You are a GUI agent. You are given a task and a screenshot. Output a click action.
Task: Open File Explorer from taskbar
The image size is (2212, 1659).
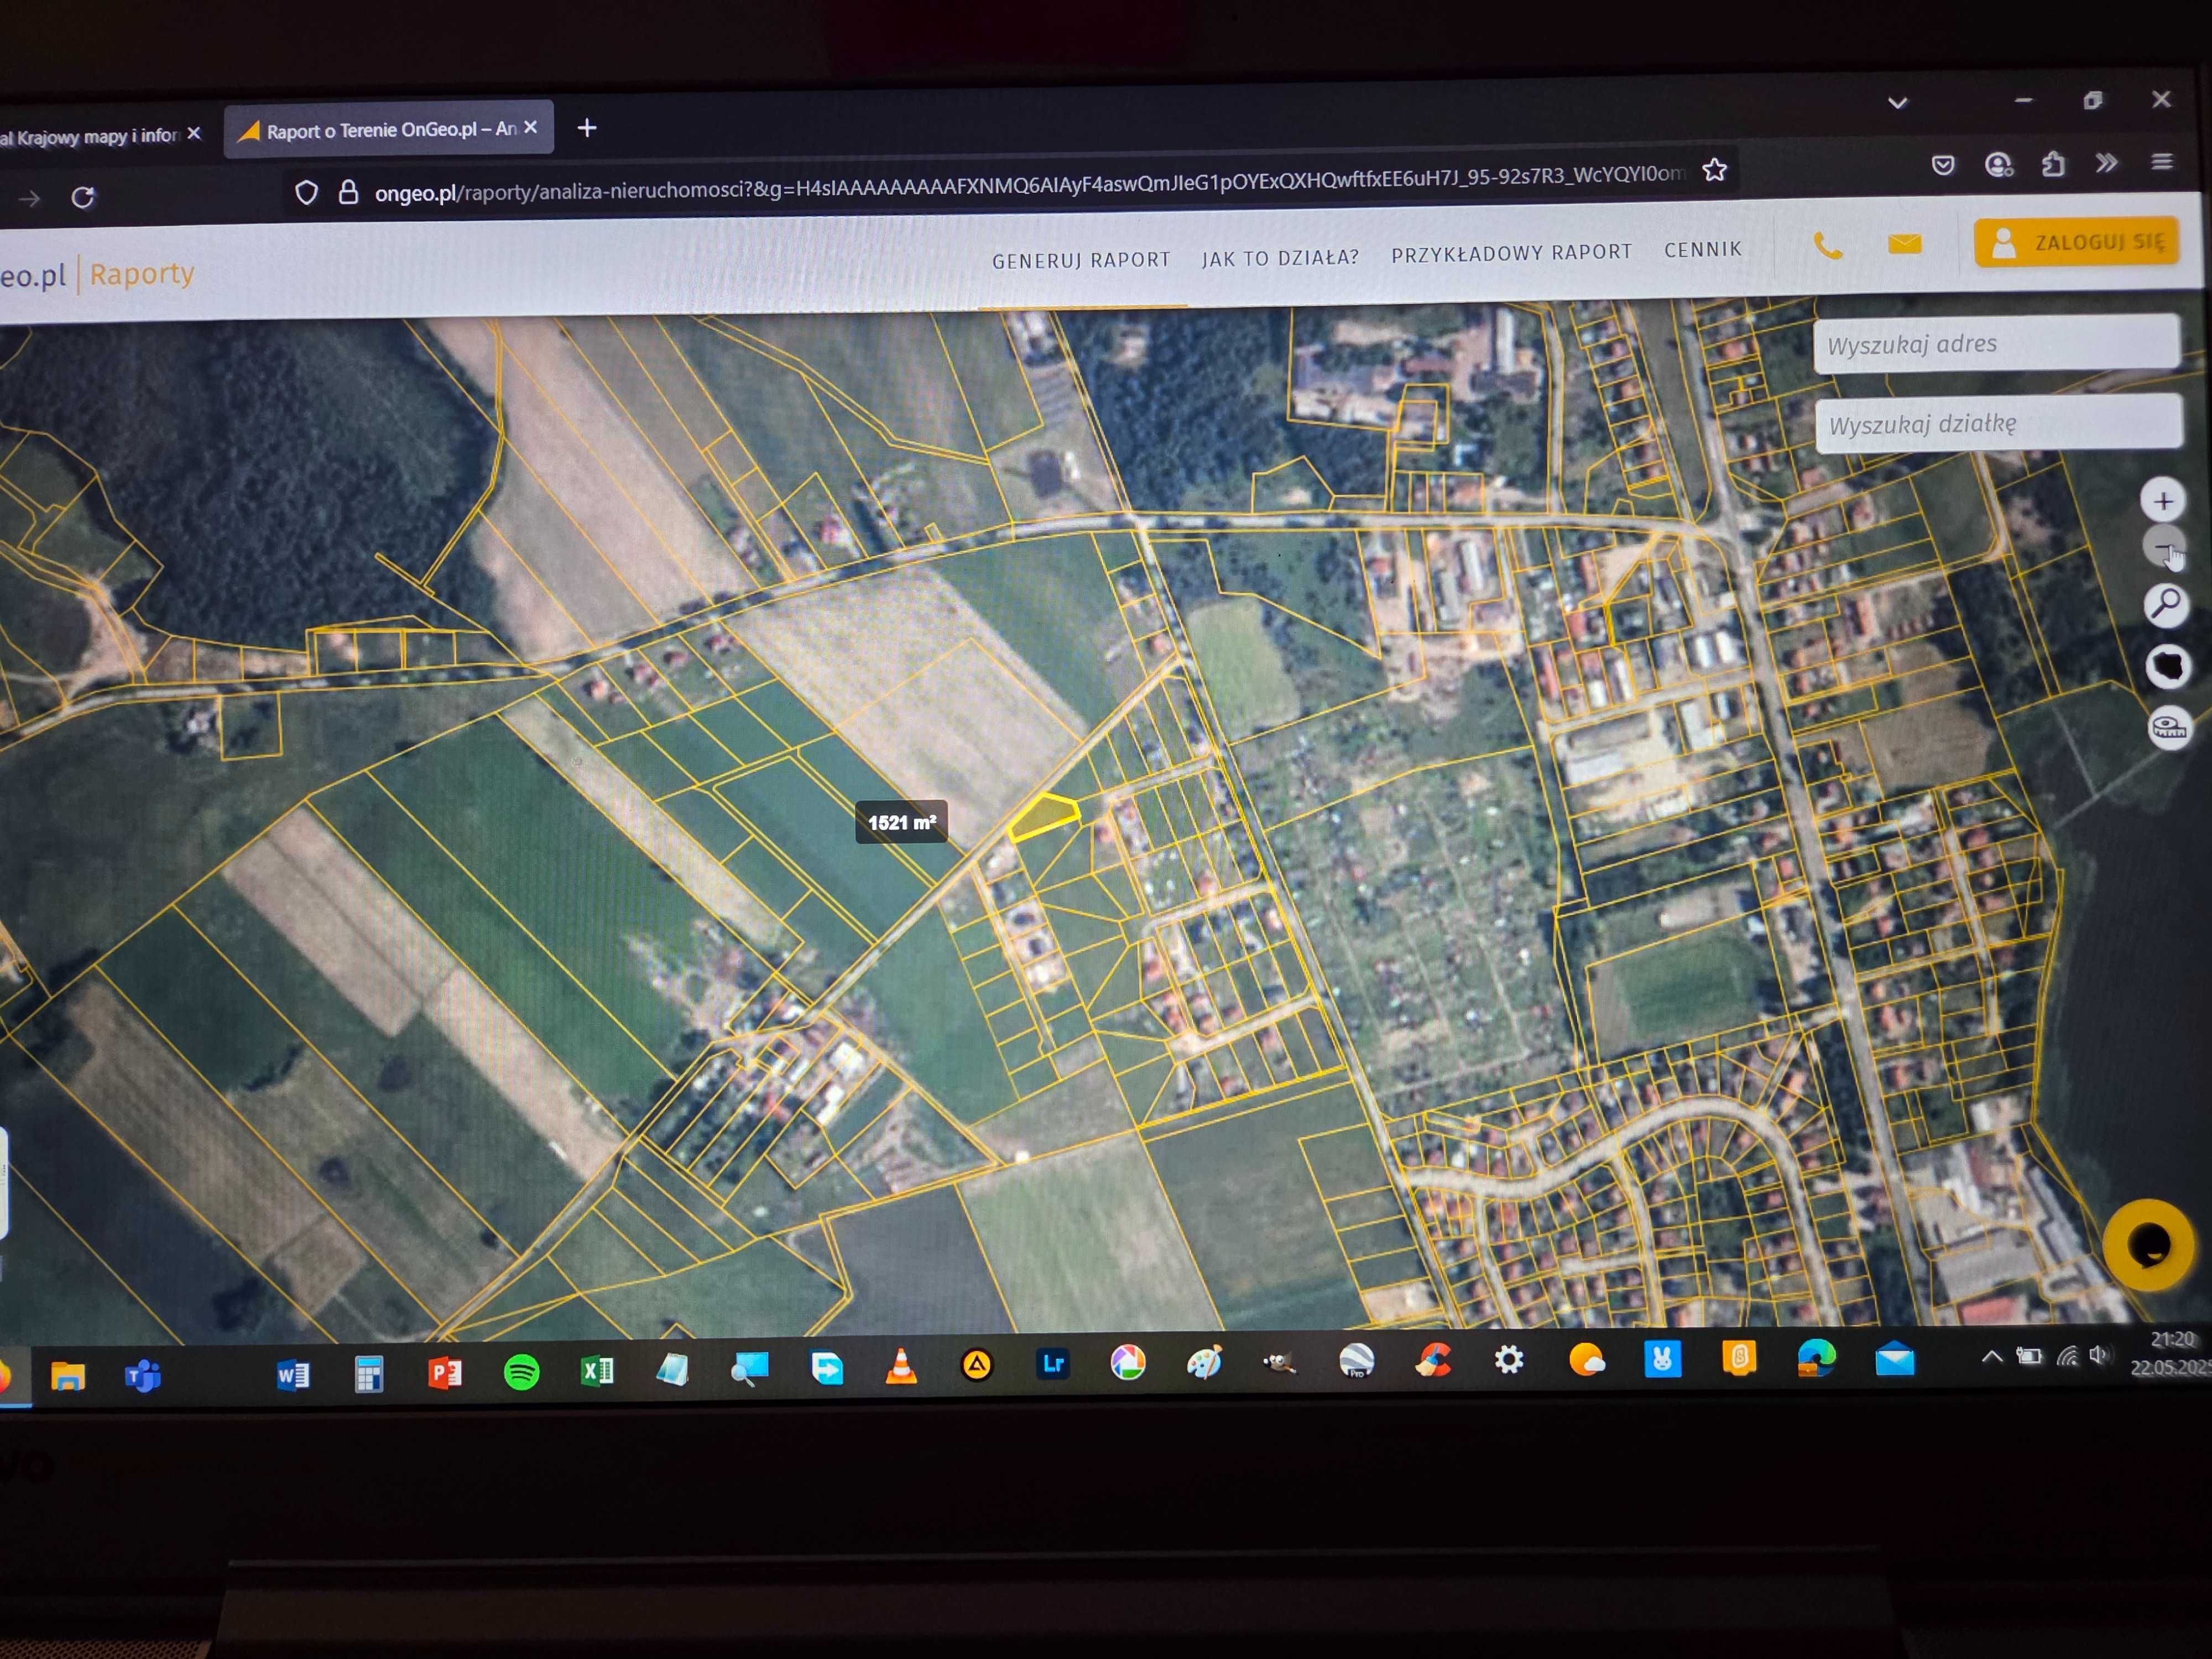pos(68,1377)
